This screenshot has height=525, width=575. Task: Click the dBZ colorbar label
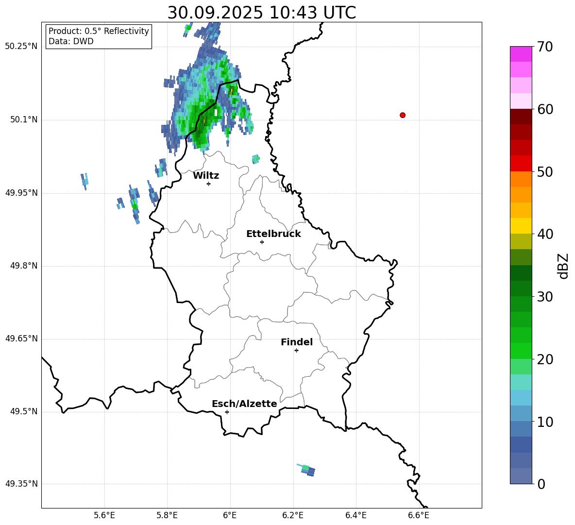(562, 266)
